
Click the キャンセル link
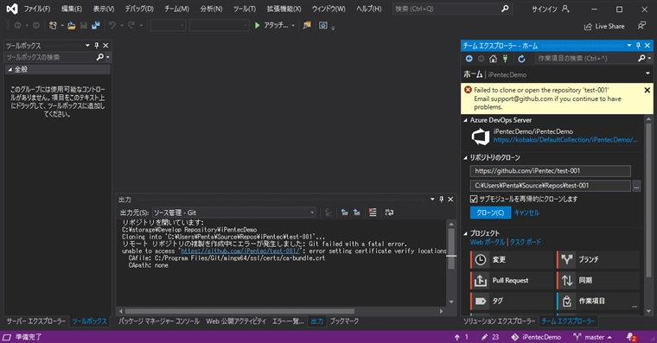pos(526,213)
